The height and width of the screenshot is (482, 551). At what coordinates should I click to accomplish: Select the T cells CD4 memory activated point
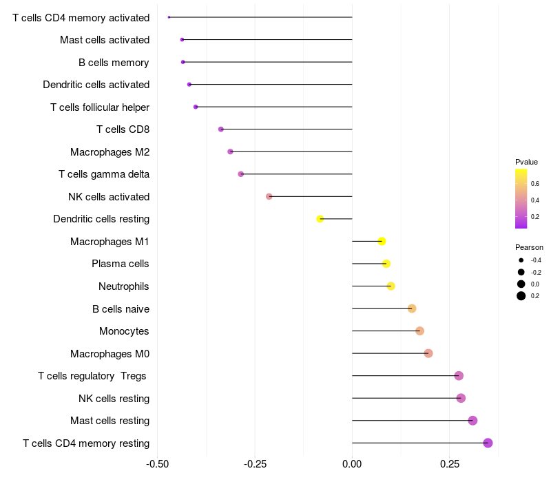coord(169,17)
